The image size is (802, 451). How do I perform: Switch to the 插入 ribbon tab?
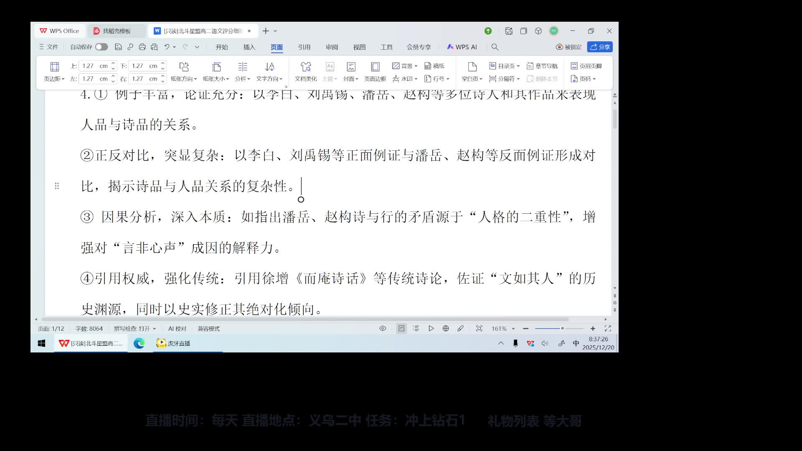coord(249,47)
